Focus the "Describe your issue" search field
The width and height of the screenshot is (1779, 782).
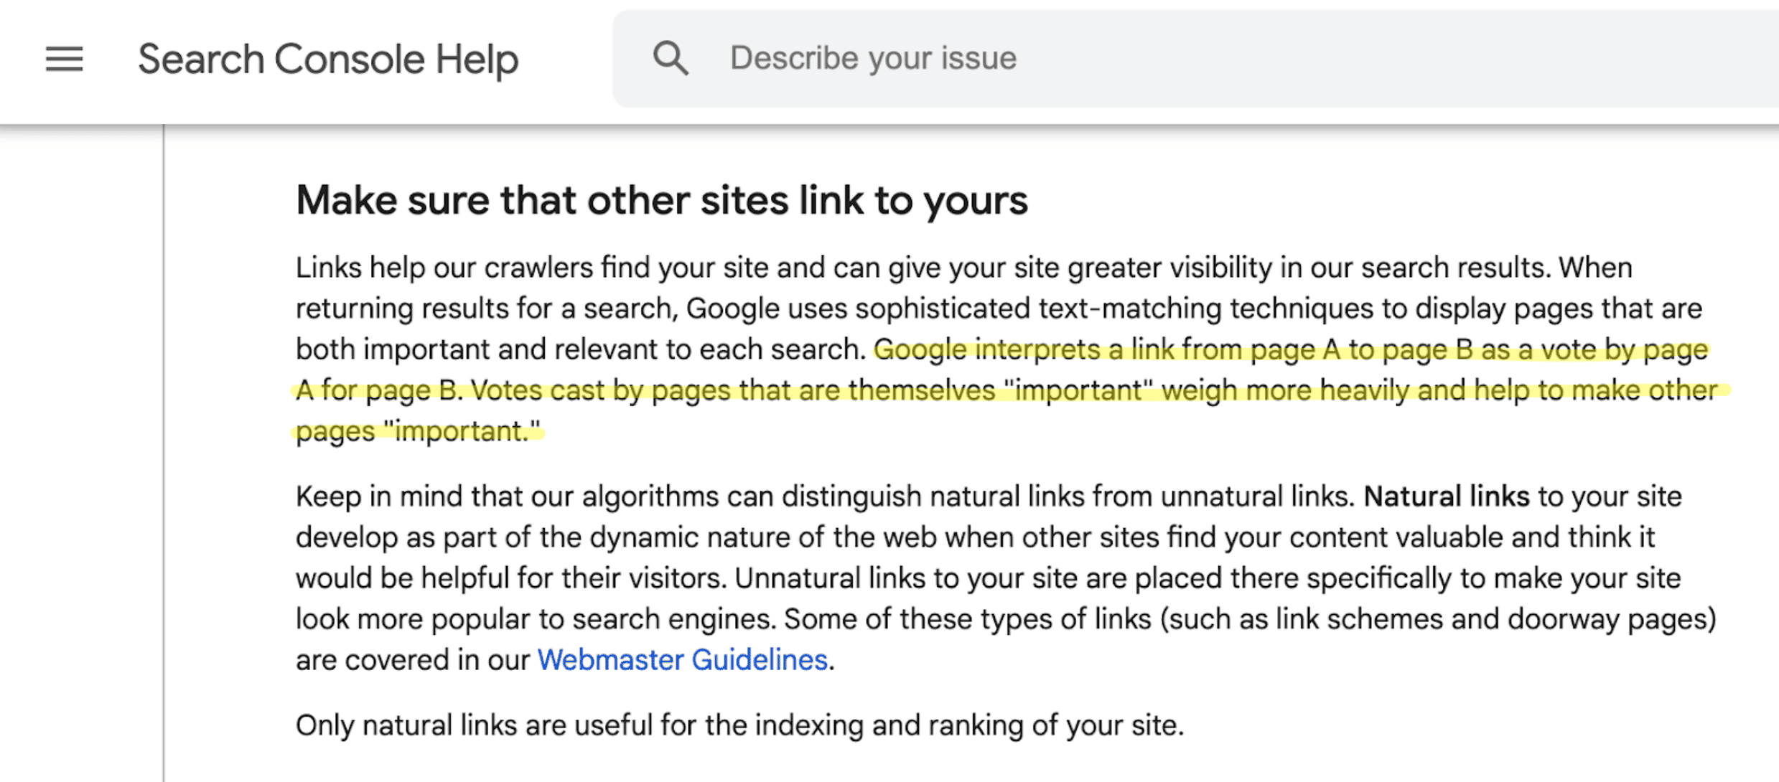point(1195,58)
